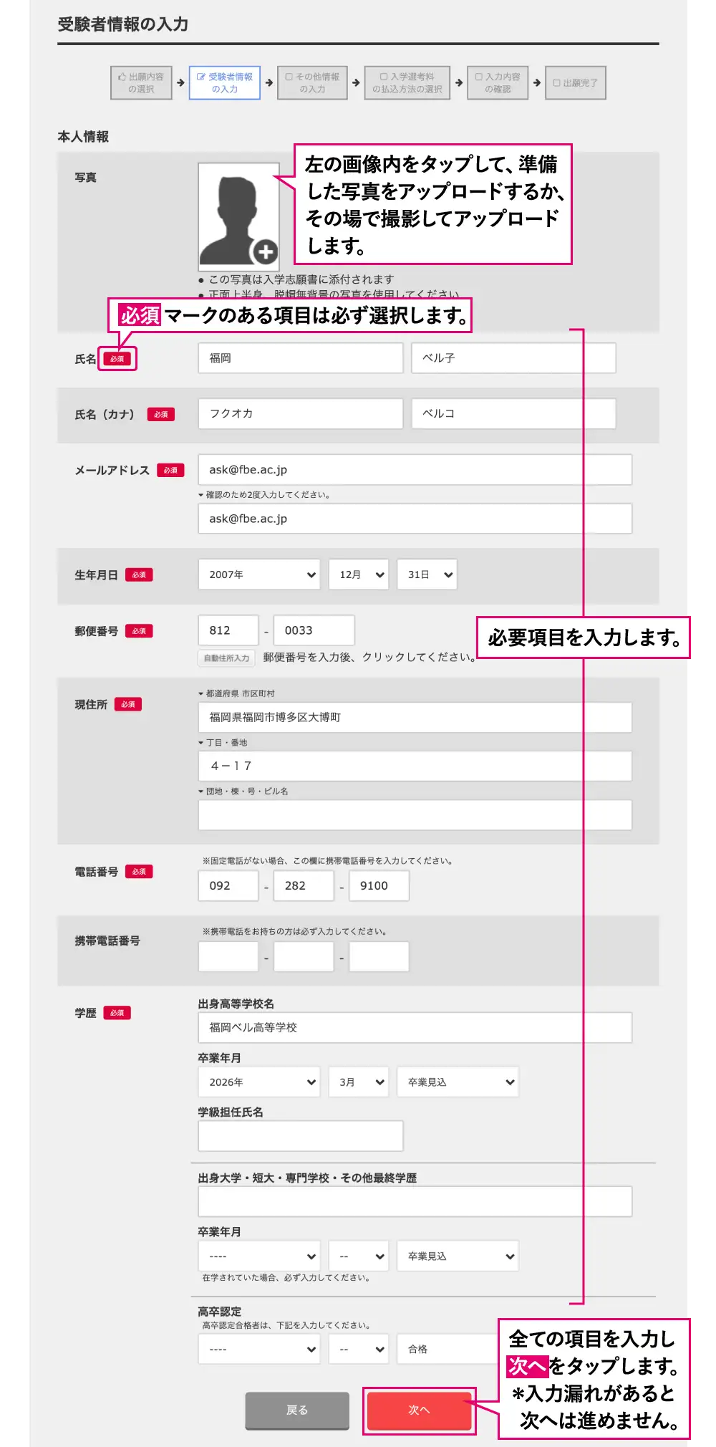716x1447 pixels.
Task: Click the first email address field
Action: 415,470
